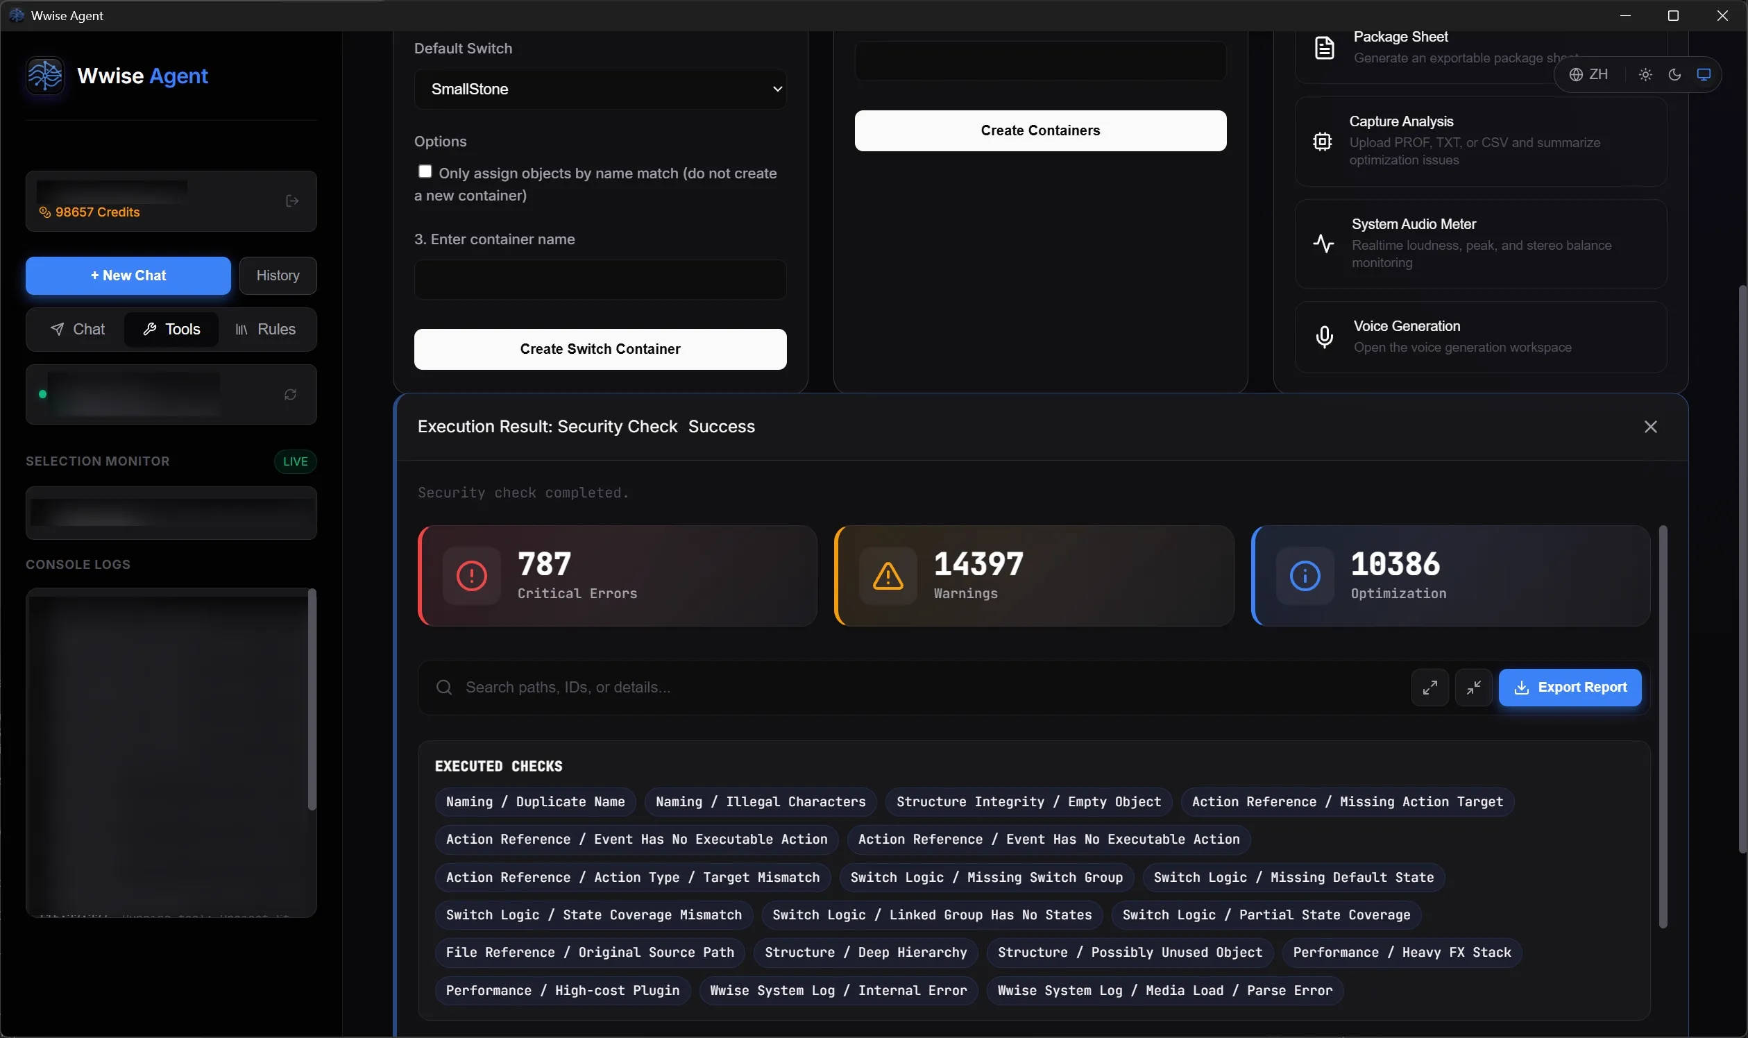Click Action Type / Target Mismatch tag

tap(632, 877)
